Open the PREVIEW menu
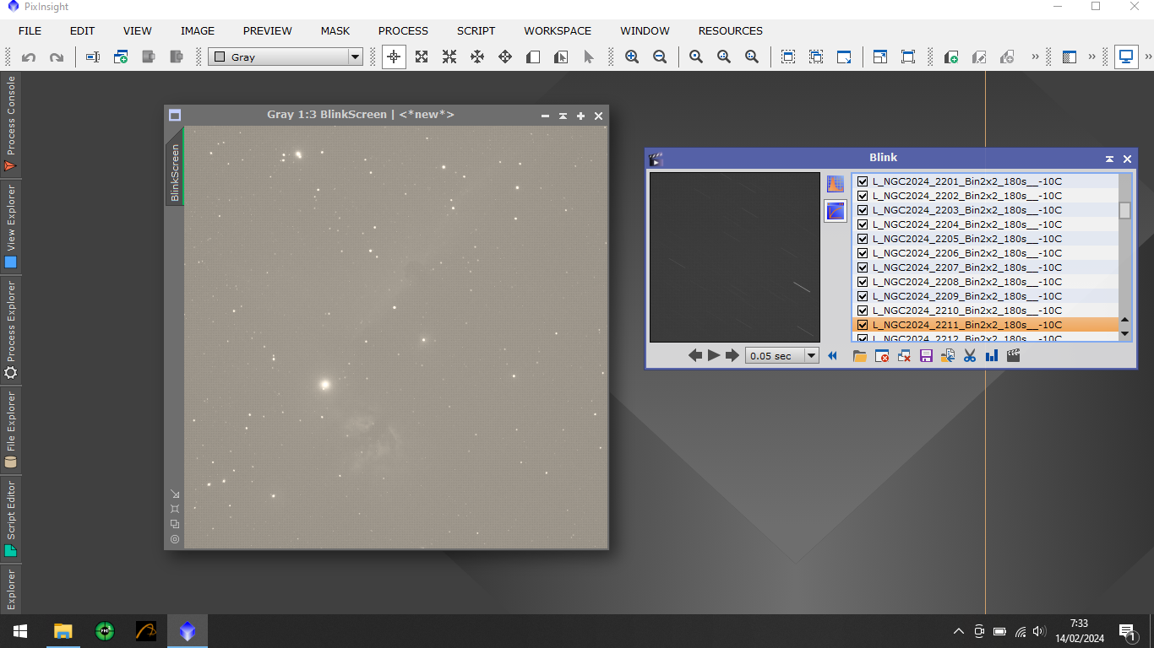The width and height of the screenshot is (1154, 648). (x=268, y=30)
